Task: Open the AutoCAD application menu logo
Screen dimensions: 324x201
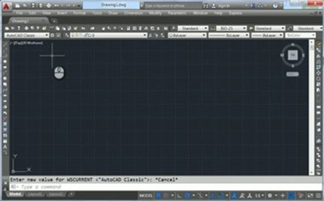Action: pos(7,6)
